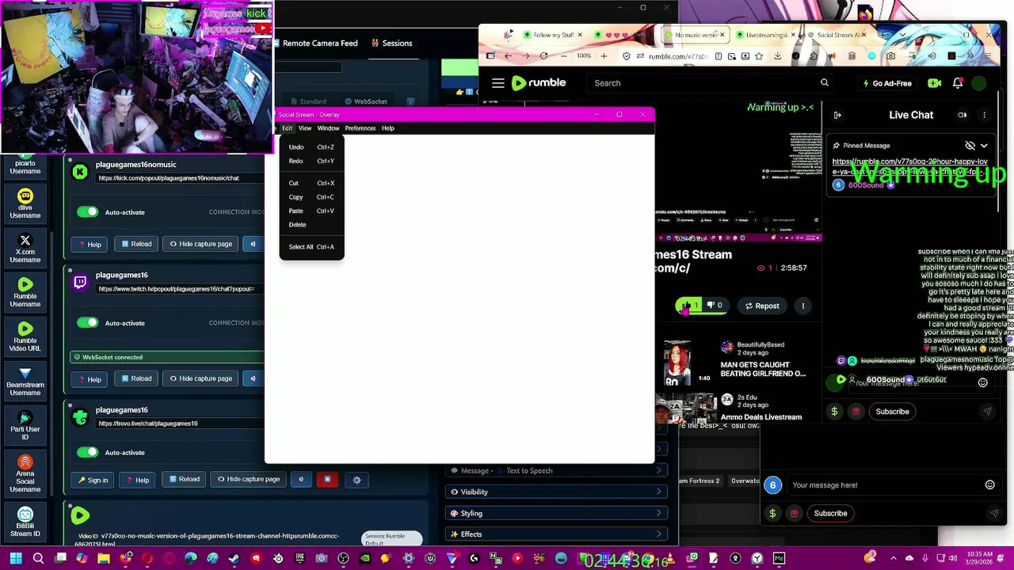Click red button in Trovo source row
Viewport: 1014px width, 570px height.
pyautogui.click(x=327, y=479)
